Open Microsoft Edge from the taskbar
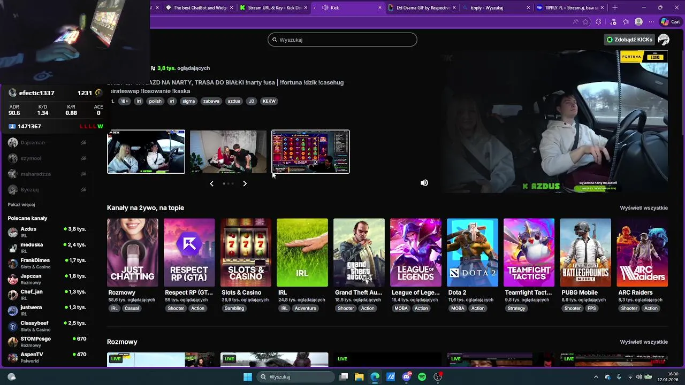 pos(375,377)
